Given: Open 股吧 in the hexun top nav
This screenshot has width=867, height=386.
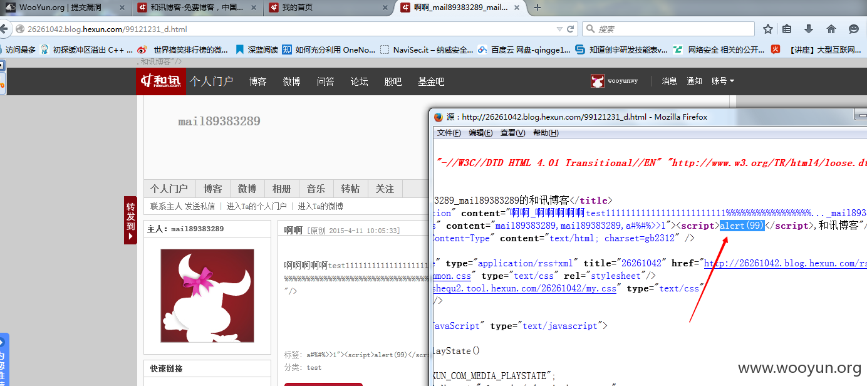Looking at the screenshot, I should pos(393,81).
